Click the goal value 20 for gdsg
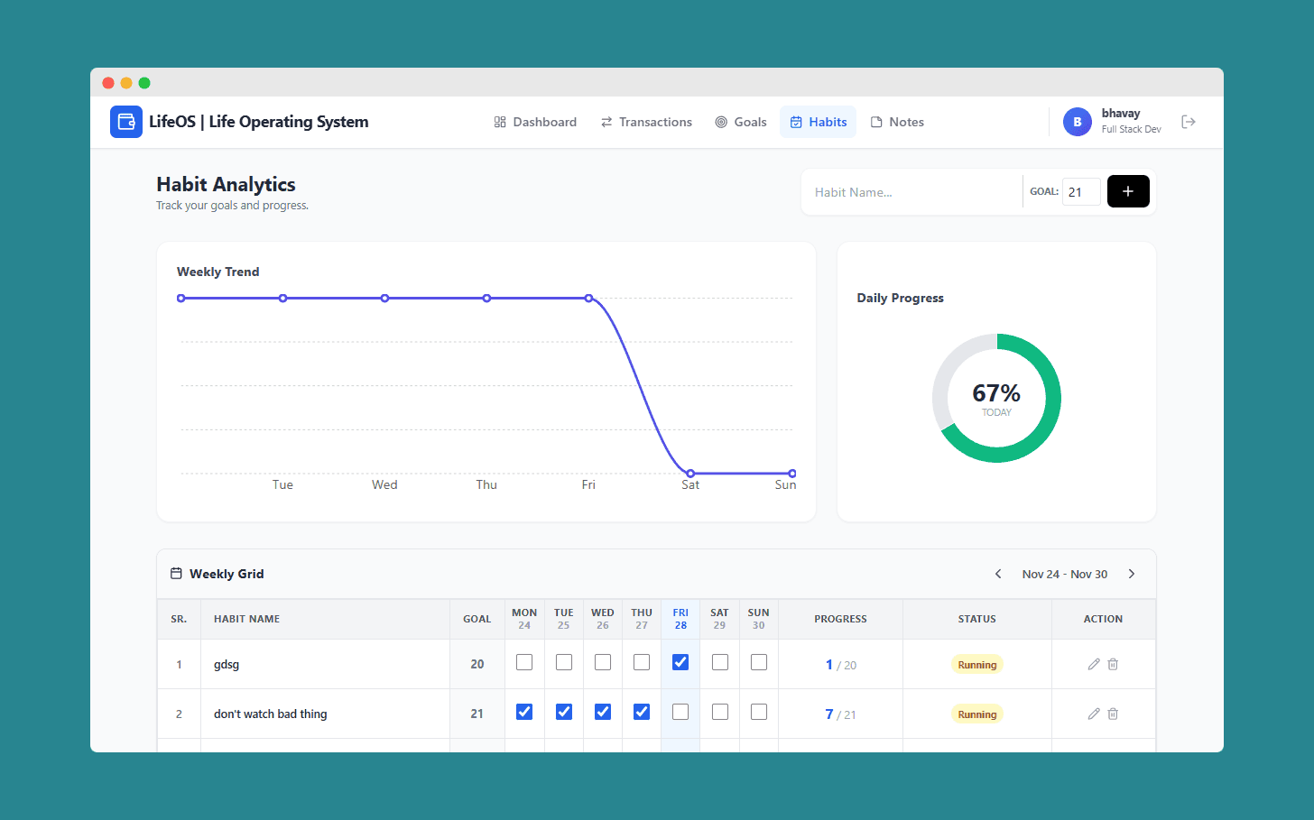Viewport: 1314px width, 820px height. (477, 664)
